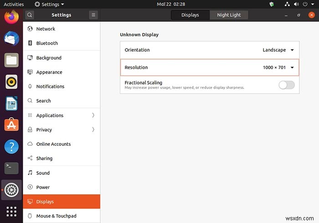Enable the Fractional Scaling switch
This screenshot has width=319, height=223.
[287, 85]
